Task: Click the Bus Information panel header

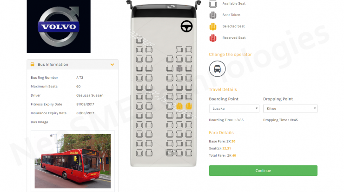Action: click(x=73, y=64)
